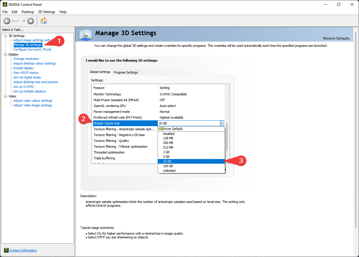Collapse the Video tree node

[x=5, y=96]
